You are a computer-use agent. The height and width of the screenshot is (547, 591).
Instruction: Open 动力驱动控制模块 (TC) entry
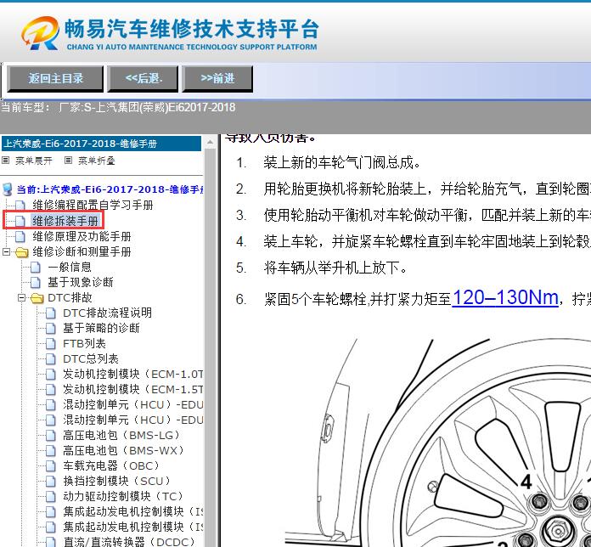123,497
